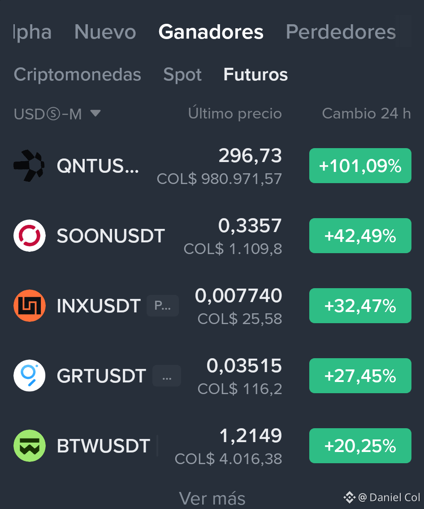Switch to the Nuevo tab
Viewport: 424px width, 509px height.
tap(105, 32)
